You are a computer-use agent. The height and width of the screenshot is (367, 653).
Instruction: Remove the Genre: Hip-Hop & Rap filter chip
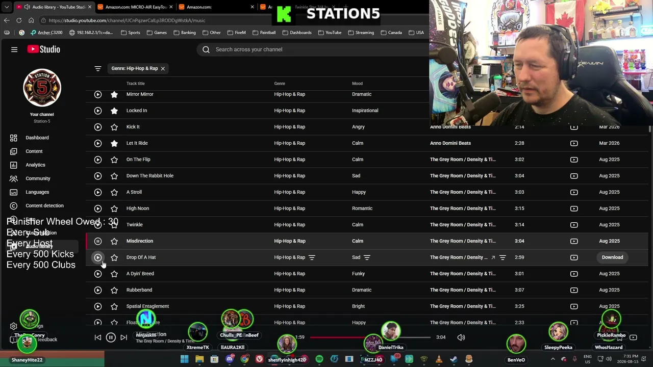(x=163, y=68)
